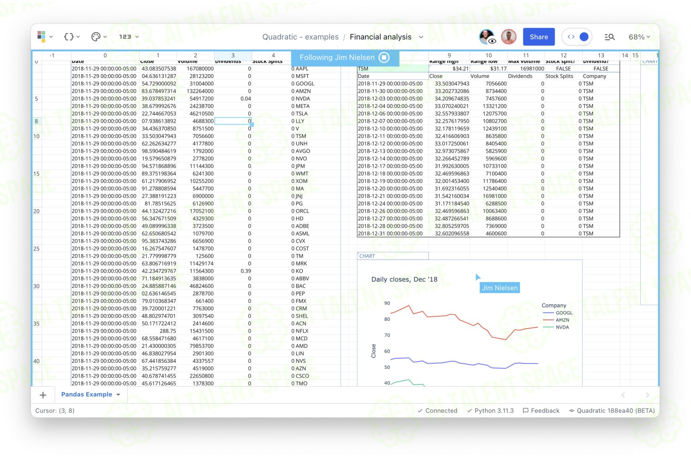Select the AAPL cell
Image resolution: width=691 pixels, height=461 pixels.
pyautogui.click(x=302, y=69)
